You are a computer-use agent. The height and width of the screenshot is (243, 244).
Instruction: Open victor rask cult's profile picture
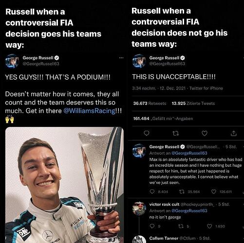(x=139, y=208)
